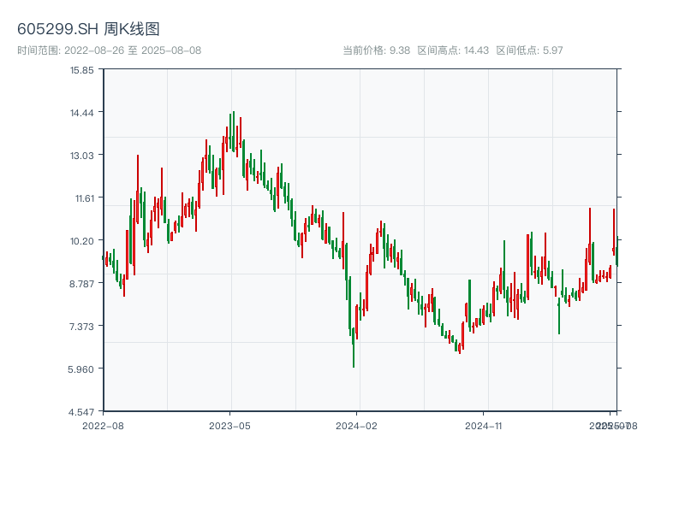This screenshot has width=685, height=513.
Task: Click the x-axis label 2024-02
Action: (x=356, y=426)
